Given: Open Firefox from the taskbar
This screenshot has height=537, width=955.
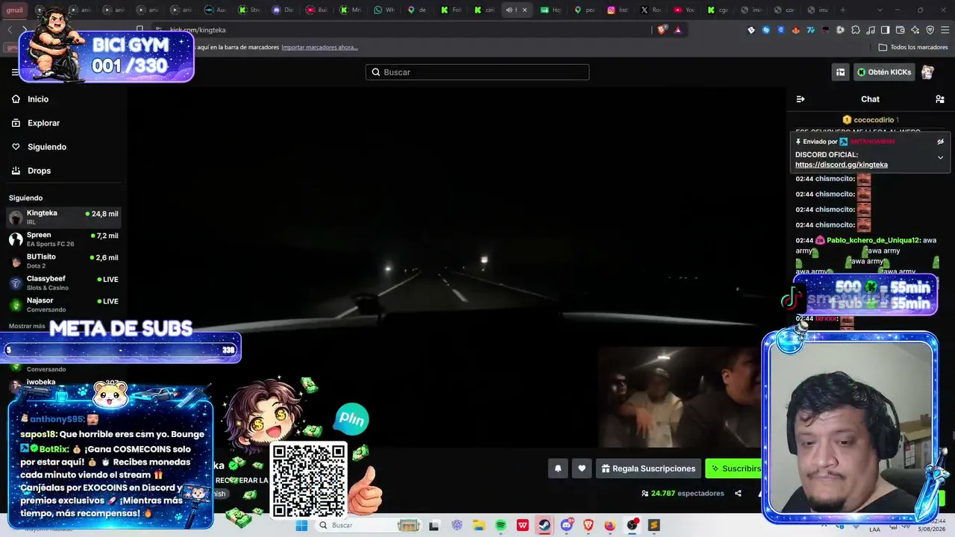Looking at the screenshot, I should coord(610,525).
